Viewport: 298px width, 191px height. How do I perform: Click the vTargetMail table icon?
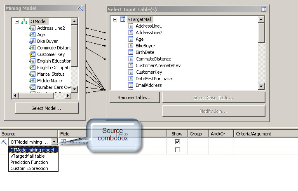click(x=123, y=19)
